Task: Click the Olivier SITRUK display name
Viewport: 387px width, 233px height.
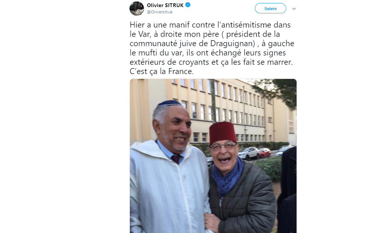Action: coord(165,5)
